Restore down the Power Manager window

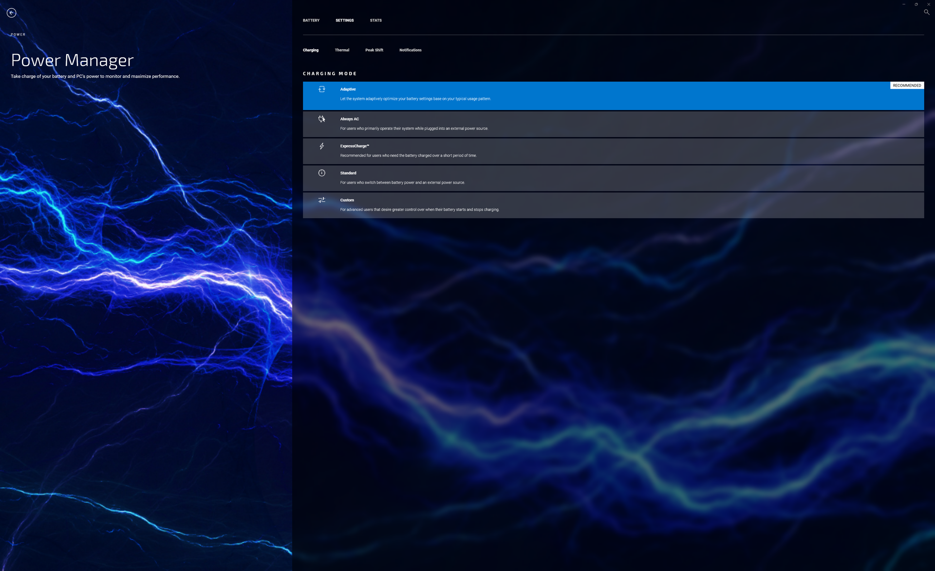point(916,4)
